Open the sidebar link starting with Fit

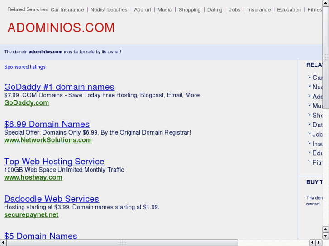(317, 162)
